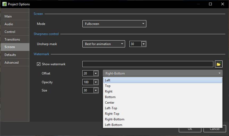Choose Left from the position list
The width and height of the screenshot is (229, 136).
(x=163, y=80)
